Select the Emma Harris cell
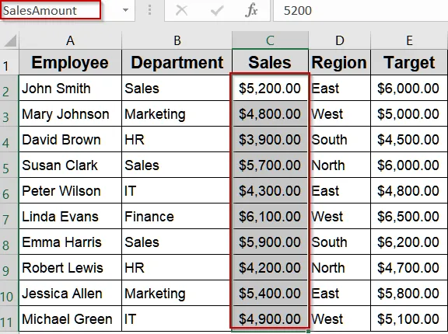This screenshot has height=334, width=448. click(x=70, y=242)
